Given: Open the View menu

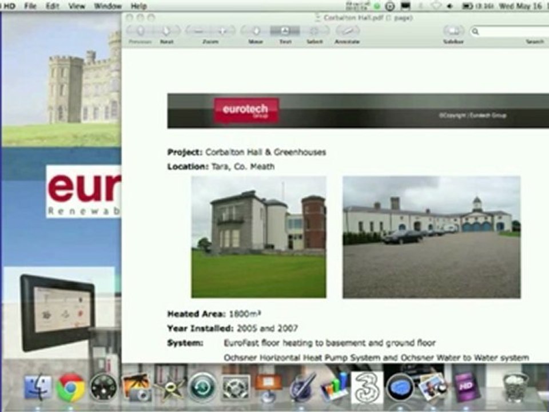Looking at the screenshot, I should click(x=77, y=6).
